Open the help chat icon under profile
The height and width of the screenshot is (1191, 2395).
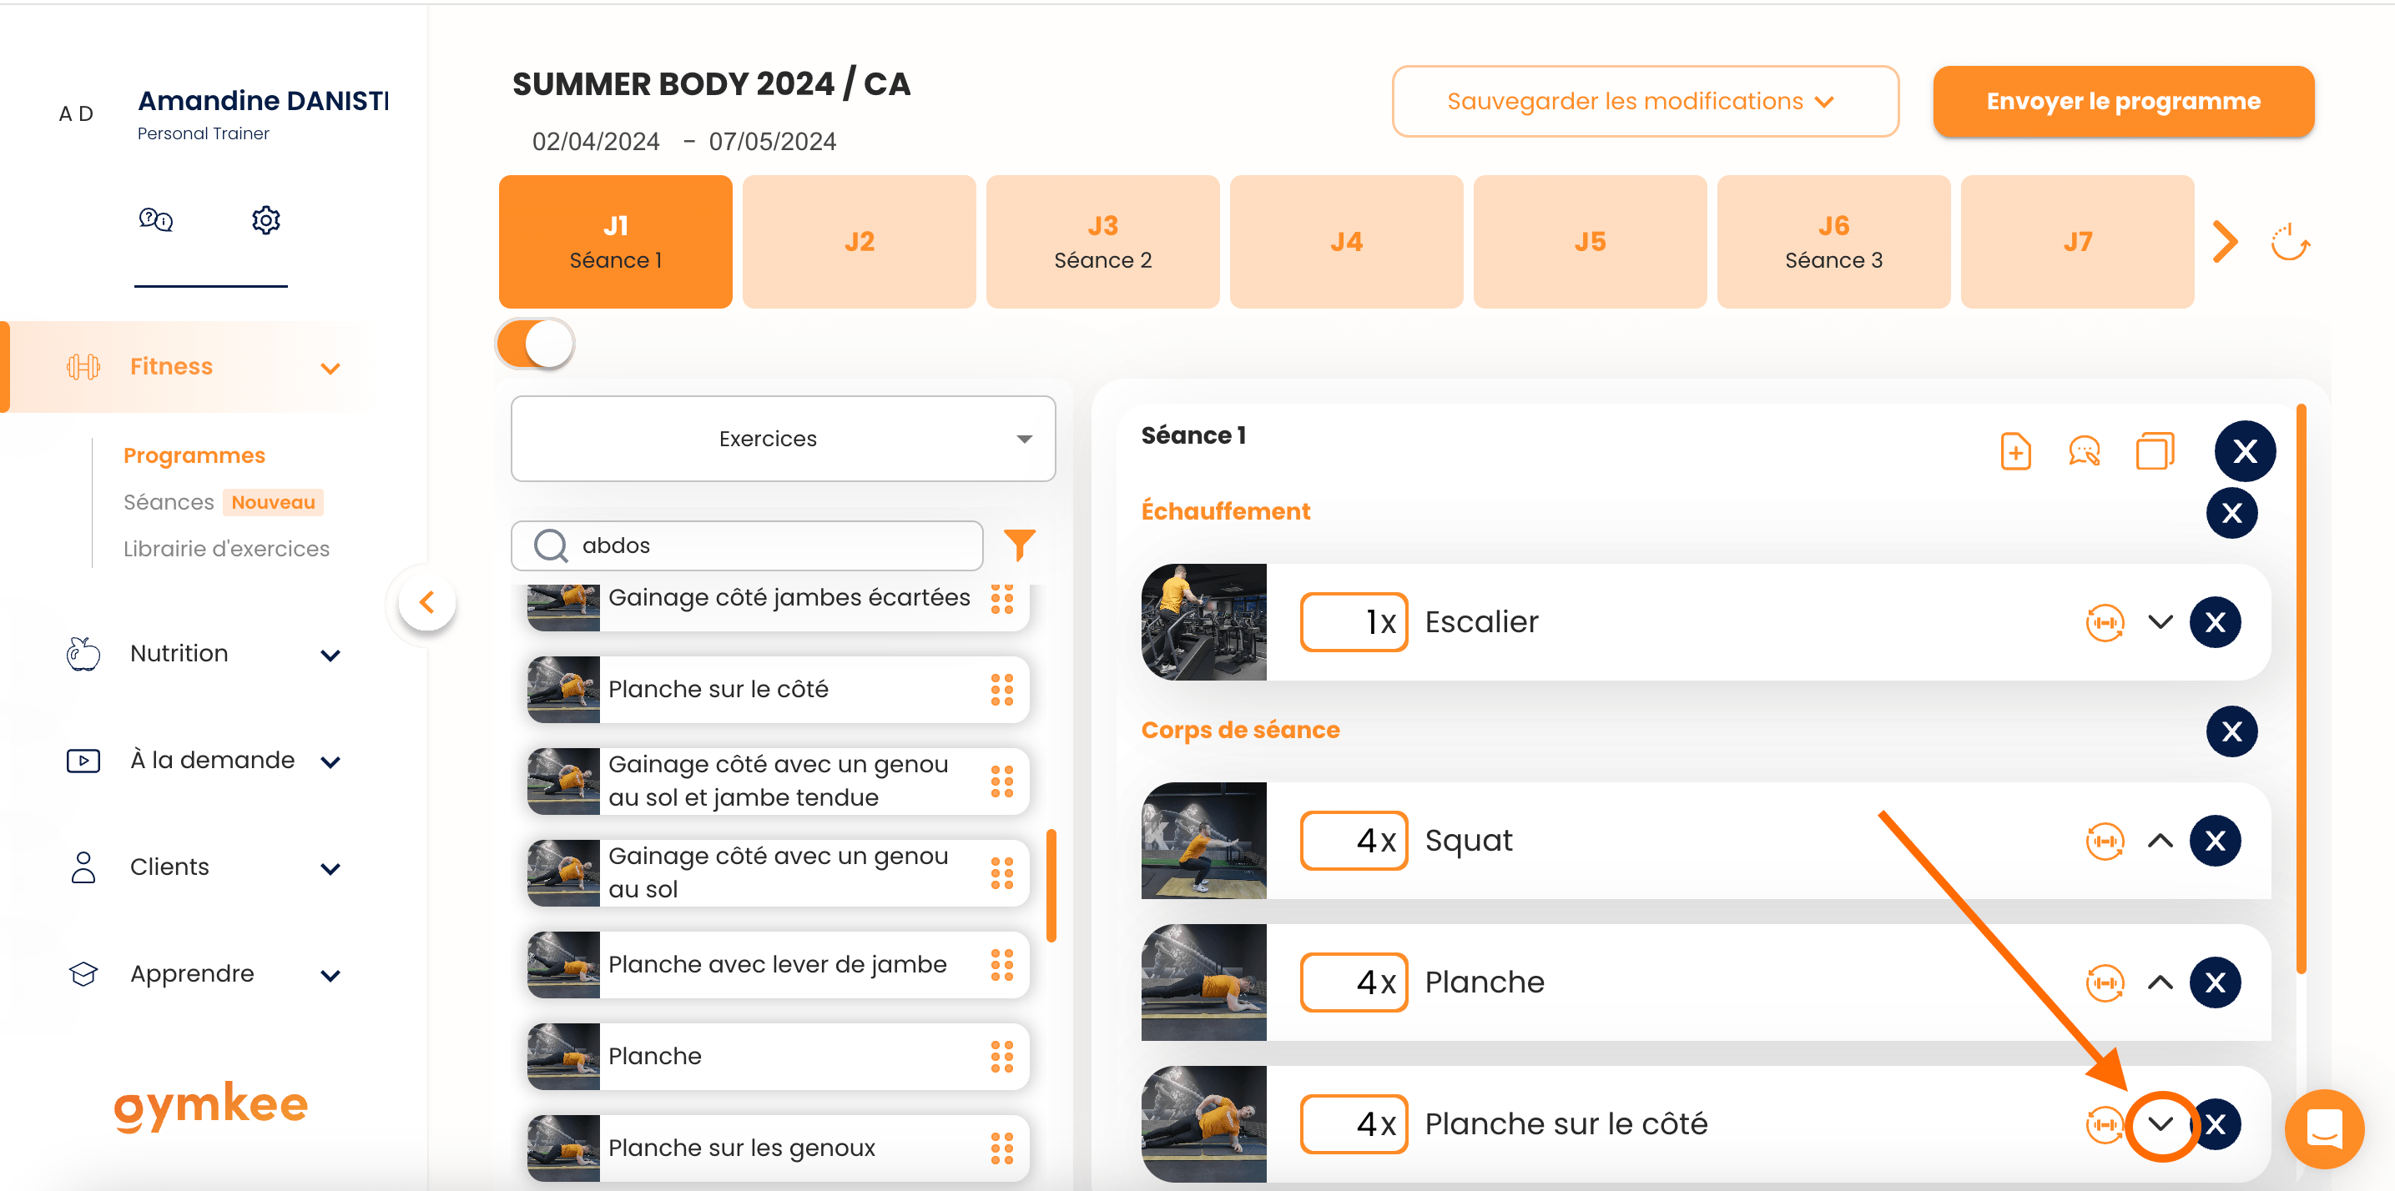pos(155,220)
